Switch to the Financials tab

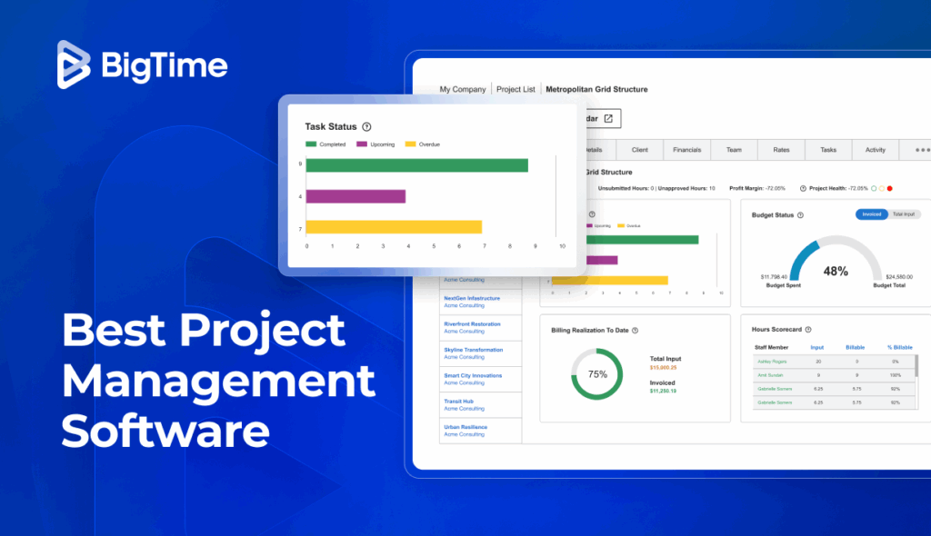(686, 150)
